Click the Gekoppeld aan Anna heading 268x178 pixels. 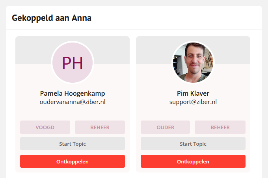(x=52, y=18)
